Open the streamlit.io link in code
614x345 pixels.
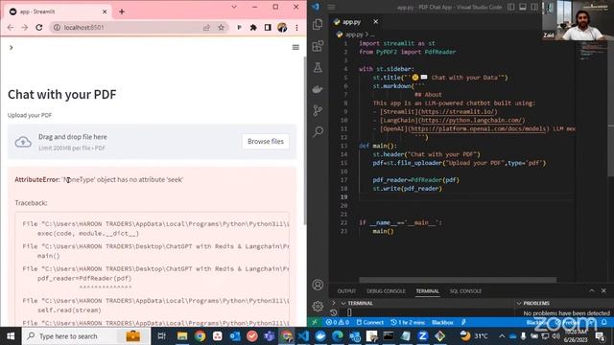tap(459, 111)
